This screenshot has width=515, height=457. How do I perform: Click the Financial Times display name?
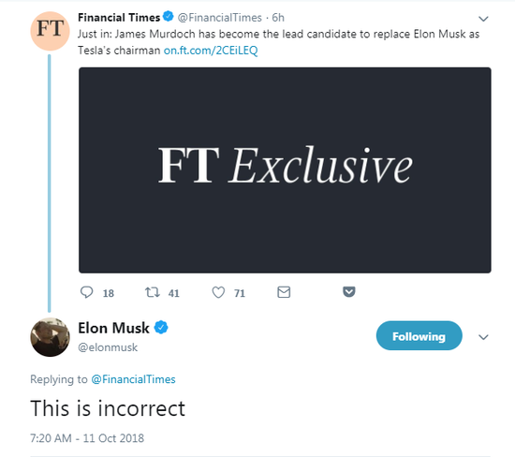tap(119, 18)
